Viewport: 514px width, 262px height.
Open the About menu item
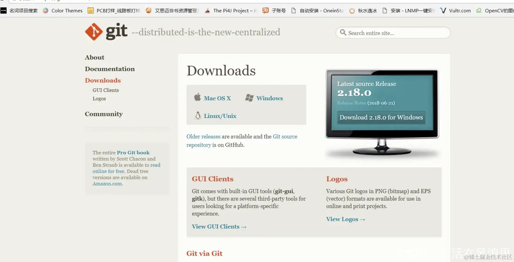coord(95,57)
